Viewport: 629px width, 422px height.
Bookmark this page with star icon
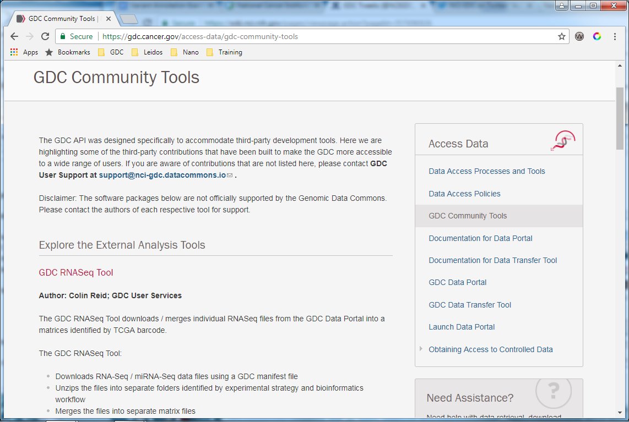562,36
